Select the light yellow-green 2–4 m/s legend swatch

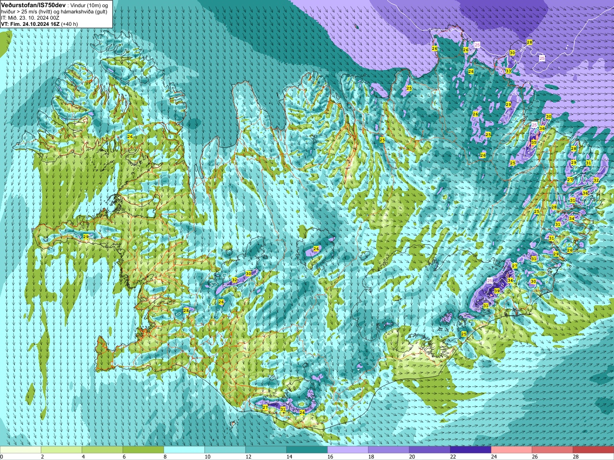click(61, 450)
